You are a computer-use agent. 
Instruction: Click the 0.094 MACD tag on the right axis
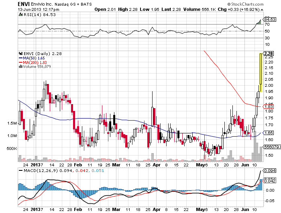[269, 170]
